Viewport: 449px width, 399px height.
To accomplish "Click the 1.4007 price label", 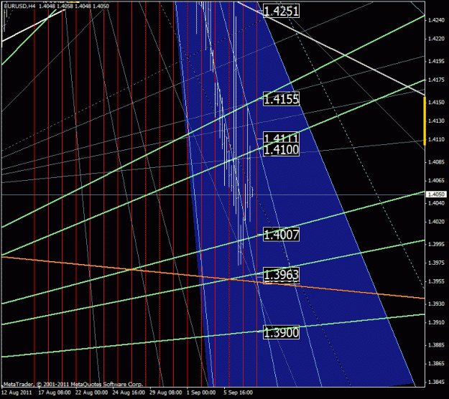I will coord(281,235).
